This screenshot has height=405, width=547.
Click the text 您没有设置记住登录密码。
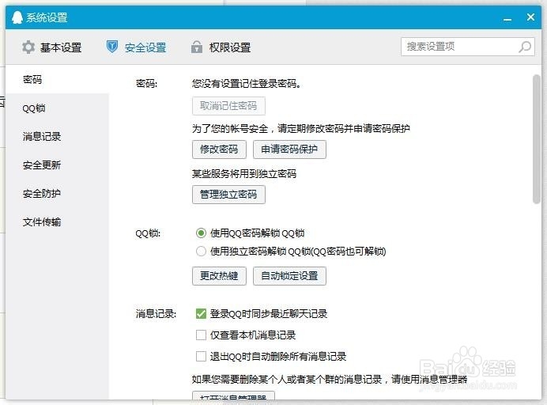(x=247, y=84)
